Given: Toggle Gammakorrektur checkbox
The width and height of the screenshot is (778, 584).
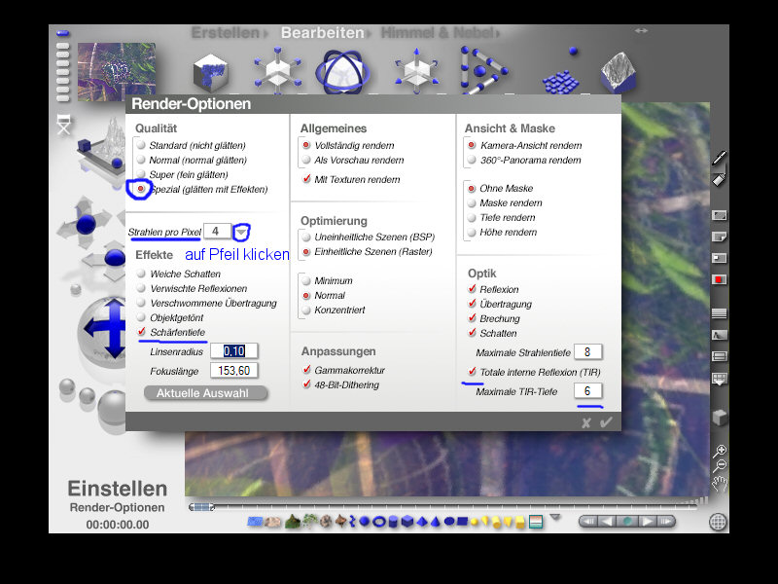Looking at the screenshot, I should pyautogui.click(x=306, y=370).
